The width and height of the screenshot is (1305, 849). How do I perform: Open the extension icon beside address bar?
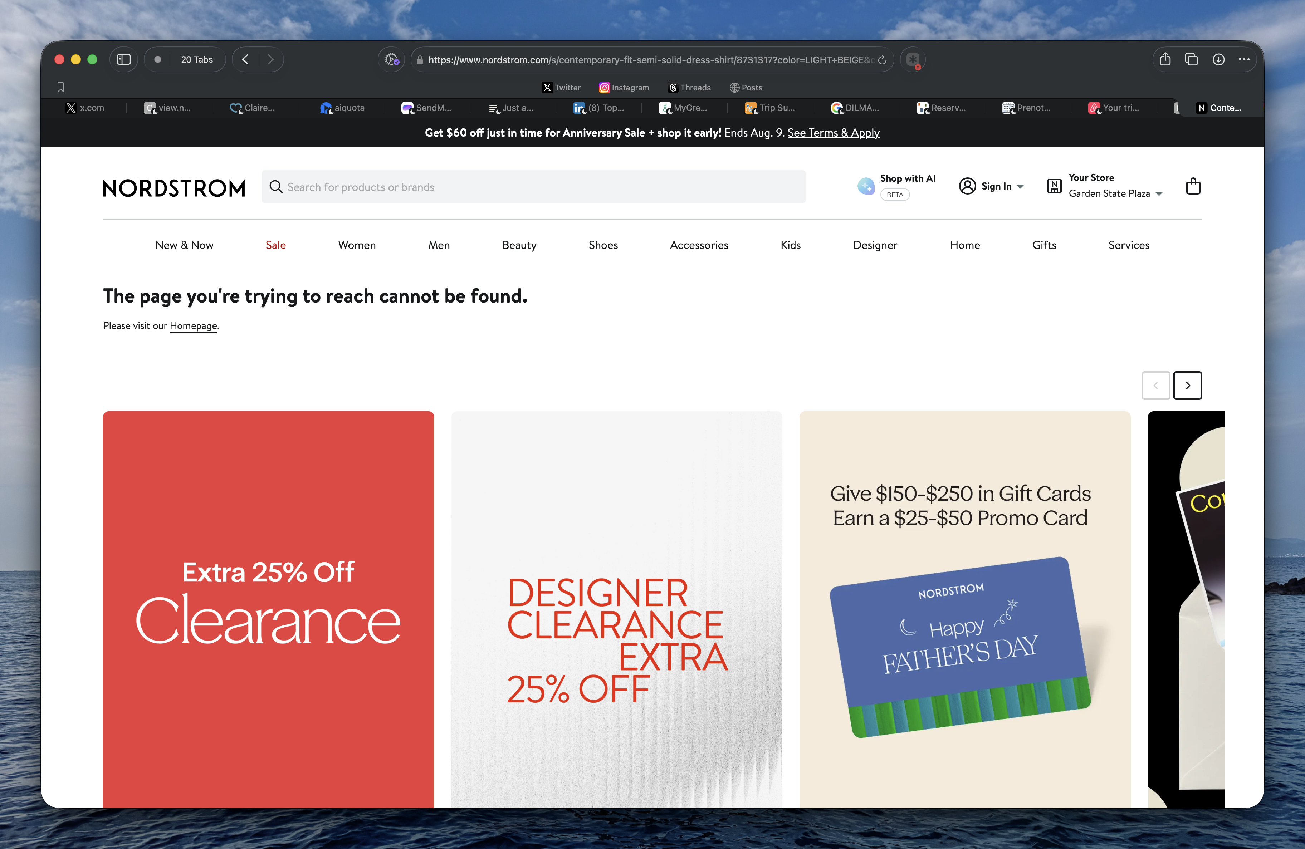pos(913,59)
